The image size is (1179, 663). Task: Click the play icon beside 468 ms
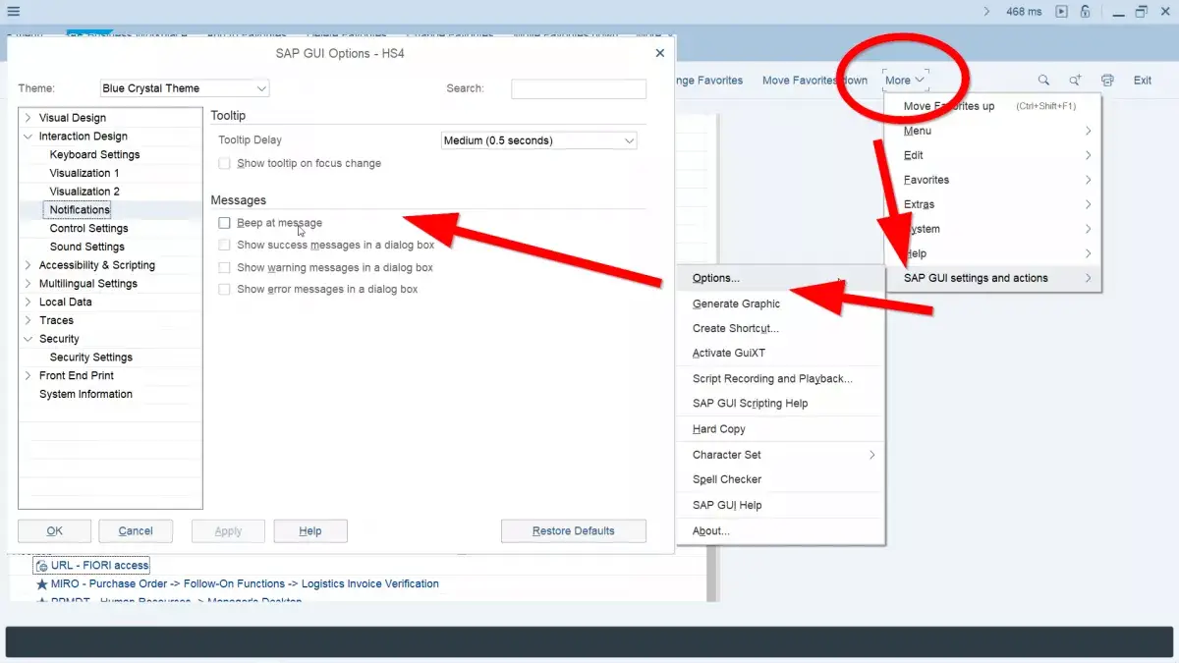click(x=1061, y=12)
